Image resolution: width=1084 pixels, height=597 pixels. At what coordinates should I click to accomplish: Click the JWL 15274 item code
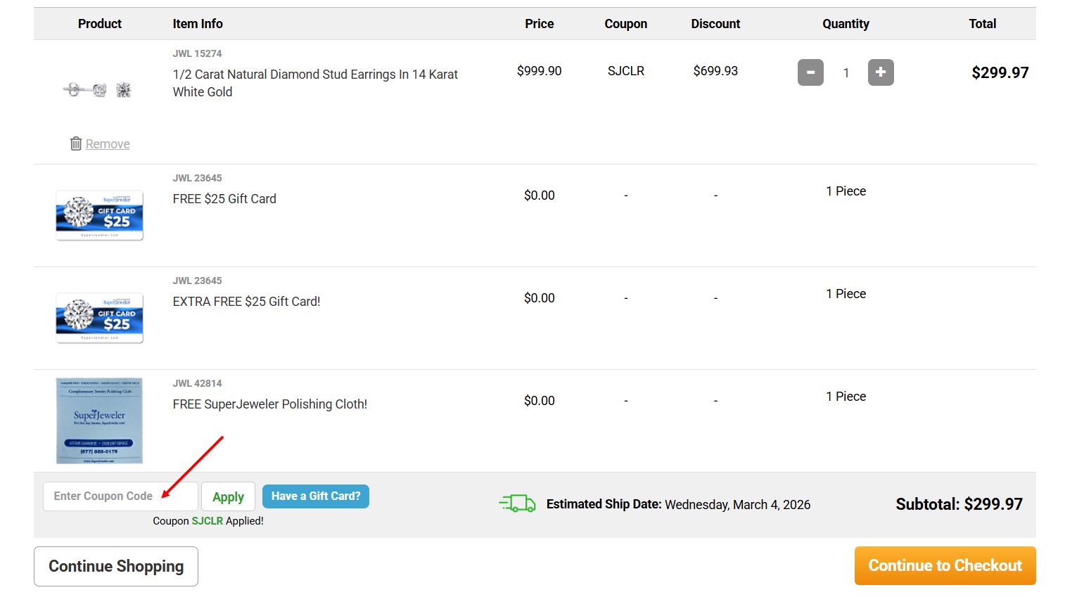coord(197,53)
